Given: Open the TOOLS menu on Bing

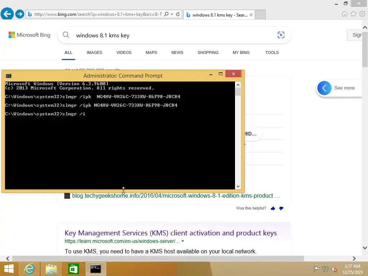Looking at the screenshot, I should tap(272, 52).
